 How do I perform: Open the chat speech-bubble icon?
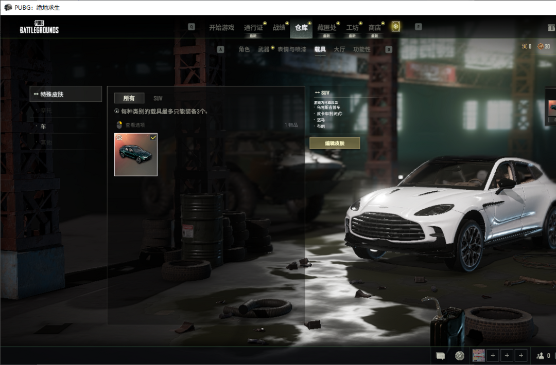440,355
